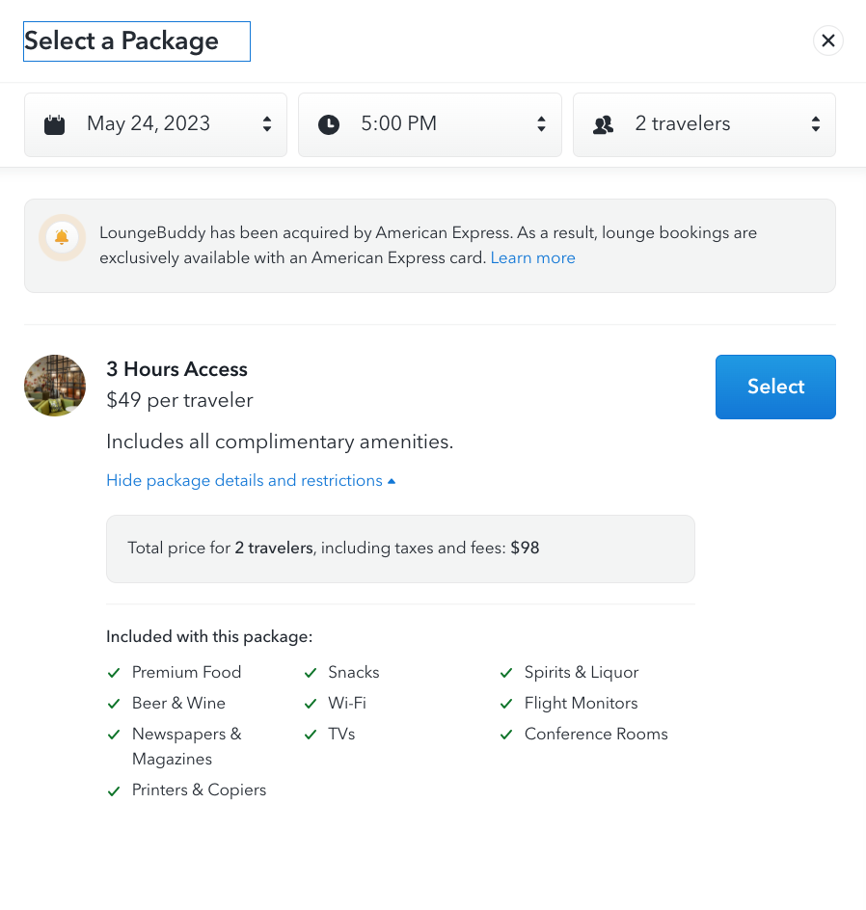Click the total price $98 text

(525, 548)
